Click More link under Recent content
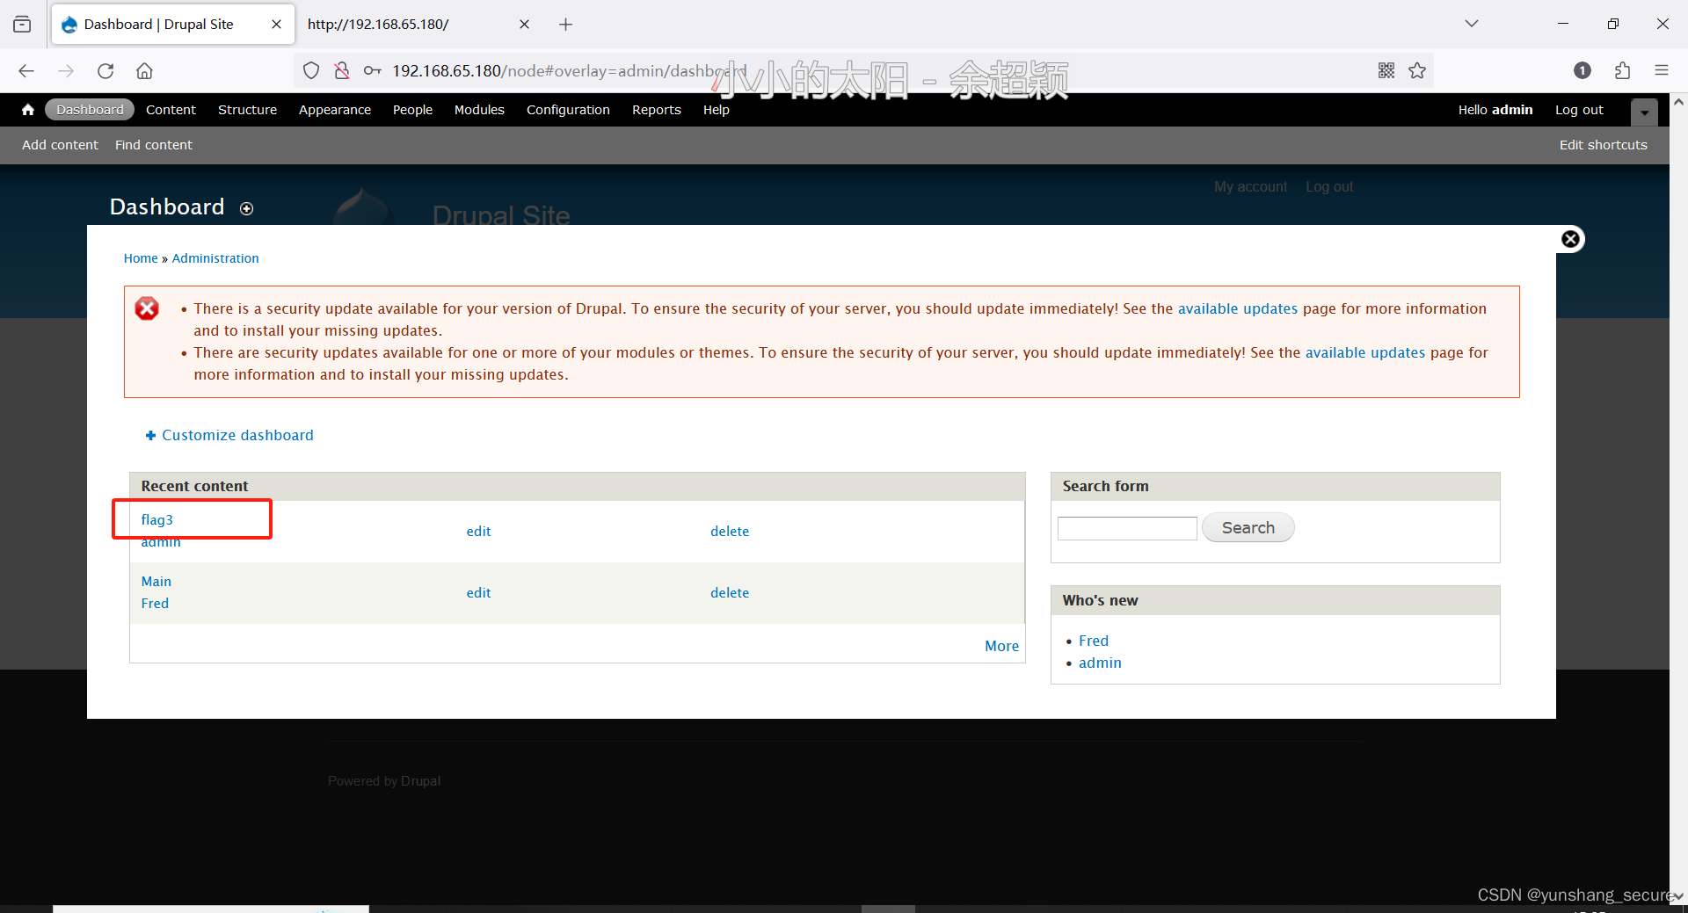This screenshot has height=913, width=1688. click(x=1001, y=646)
